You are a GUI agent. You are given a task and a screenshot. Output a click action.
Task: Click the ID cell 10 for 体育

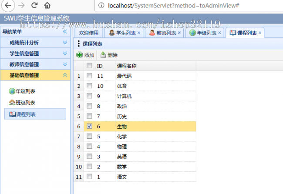click(105, 86)
